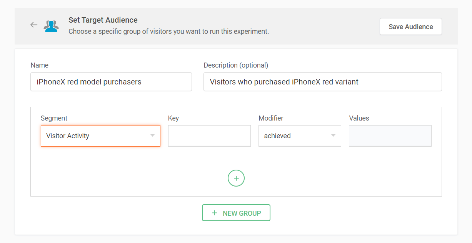The width and height of the screenshot is (472, 243).
Task: Click into the Description text field
Action: [322, 82]
